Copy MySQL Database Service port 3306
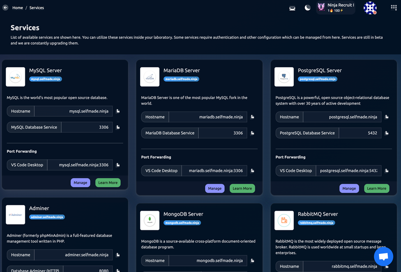This screenshot has height=272, width=401. coord(118,127)
